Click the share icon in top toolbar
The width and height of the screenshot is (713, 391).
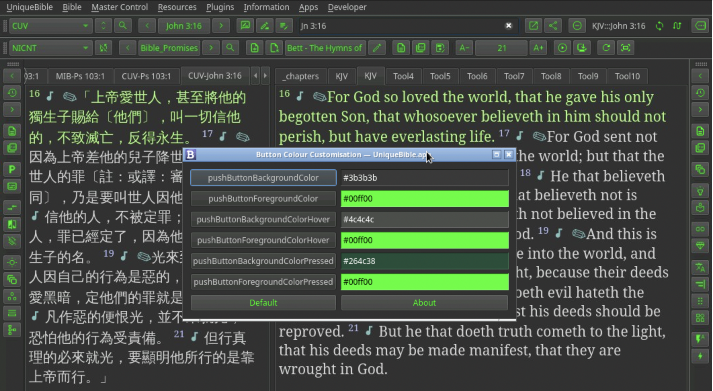(x=553, y=26)
